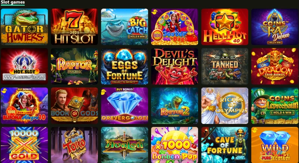Launch Riches of Olympus game
The width and height of the screenshot is (299, 163).
tap(225, 106)
